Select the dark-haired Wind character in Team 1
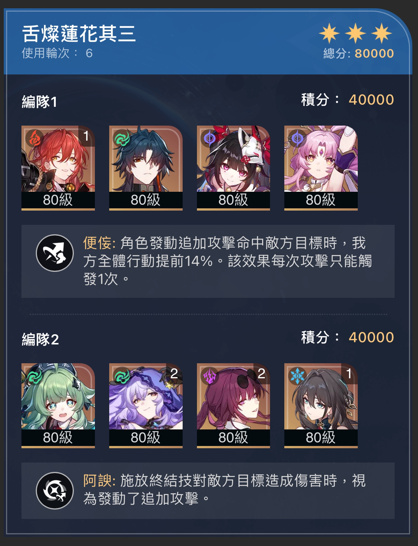The image size is (418, 546). point(146,168)
